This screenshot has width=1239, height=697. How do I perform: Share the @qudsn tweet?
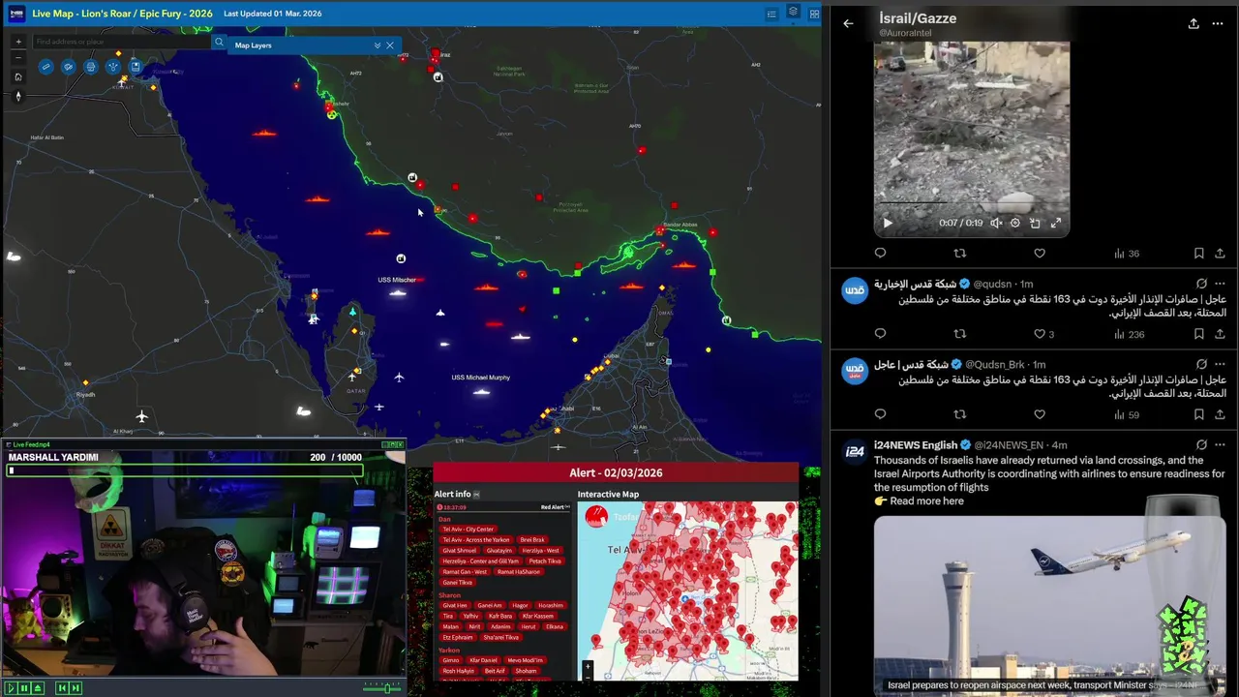pyautogui.click(x=1220, y=334)
